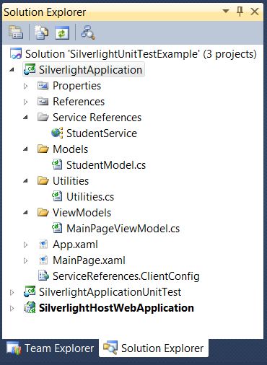Viewport: 267px width, 365px height.
Task: Select the StudentService reference icon
Action: (x=57, y=133)
